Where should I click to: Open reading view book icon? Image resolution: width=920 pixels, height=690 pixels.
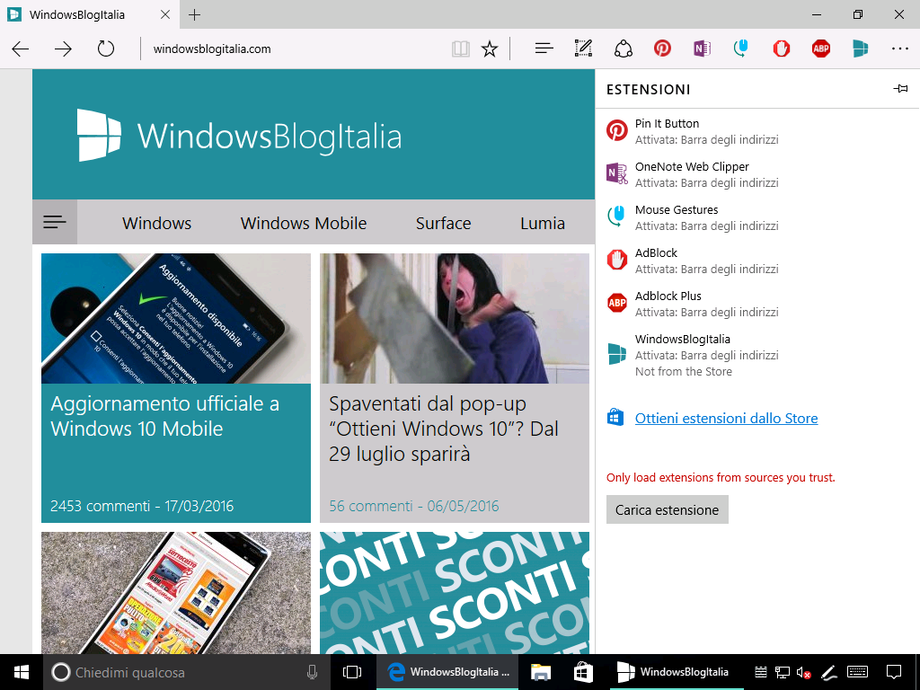461,49
